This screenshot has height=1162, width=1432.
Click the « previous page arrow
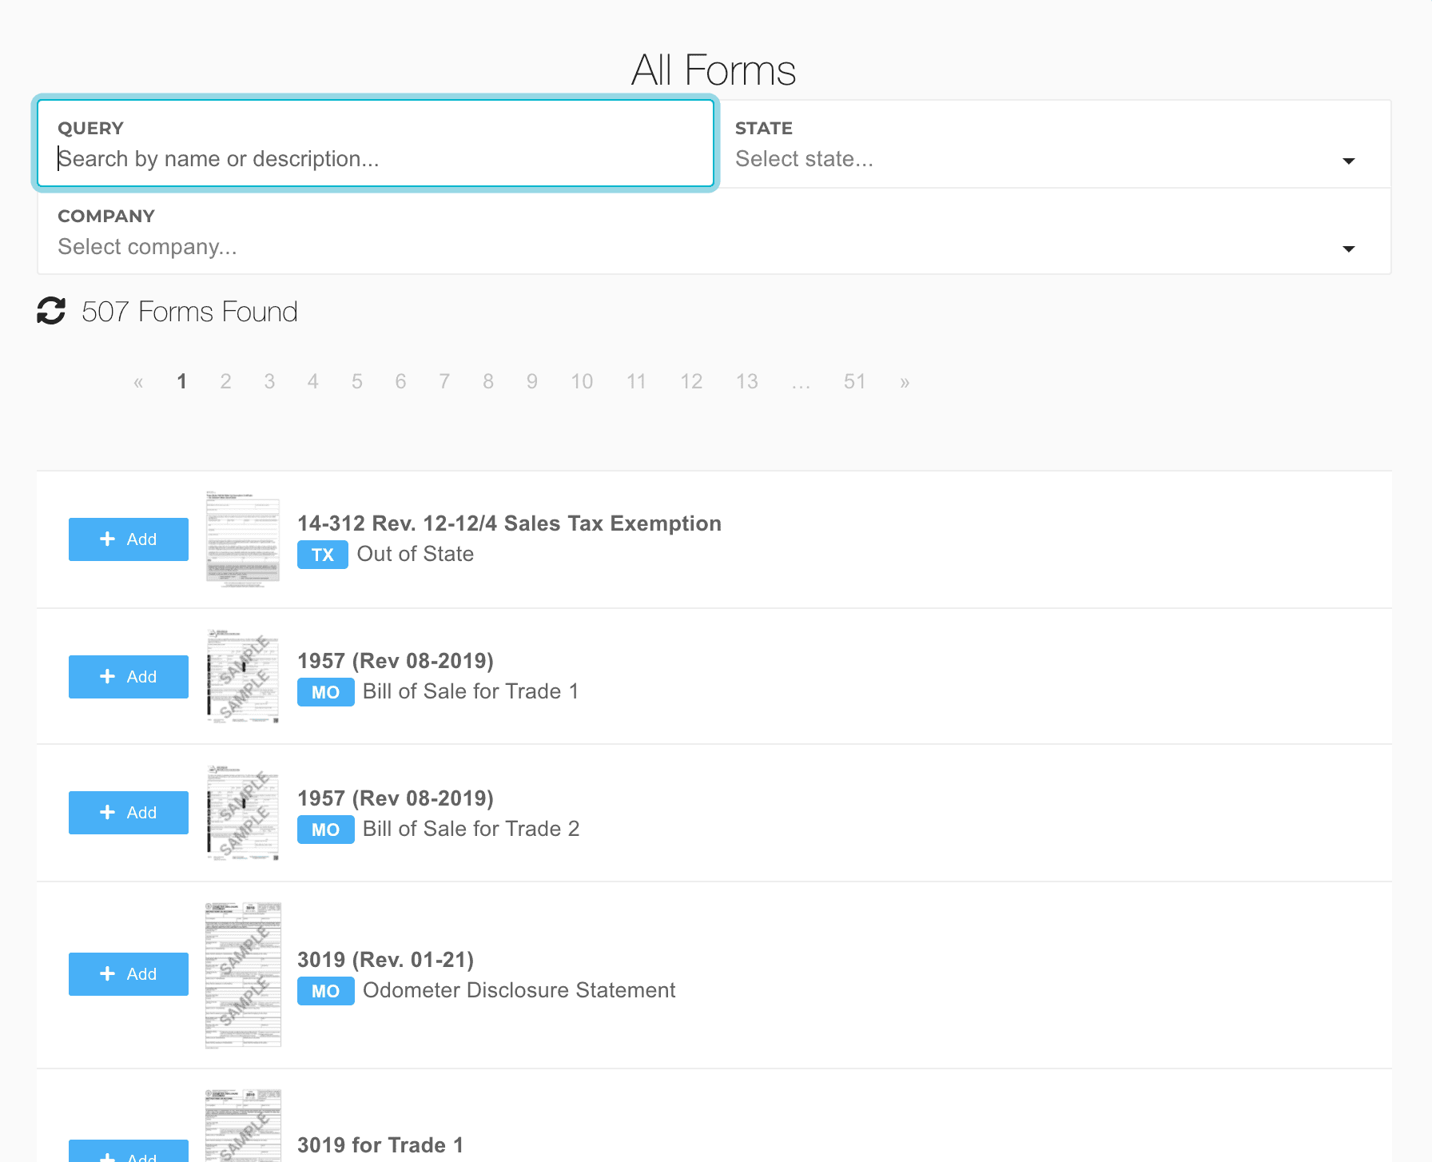point(138,382)
